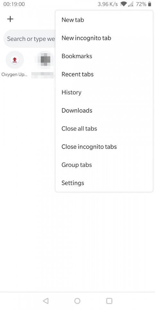This screenshot has width=155, height=310.
Task: Tap the Wi-Fi signal icon
Action: pos(124,4)
